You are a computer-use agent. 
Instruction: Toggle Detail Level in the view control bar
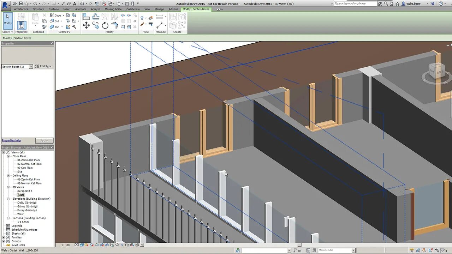[x=77, y=245]
